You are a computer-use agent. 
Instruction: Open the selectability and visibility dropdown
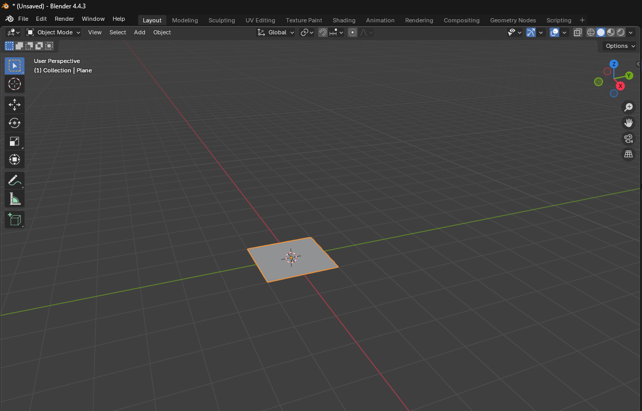[515, 32]
